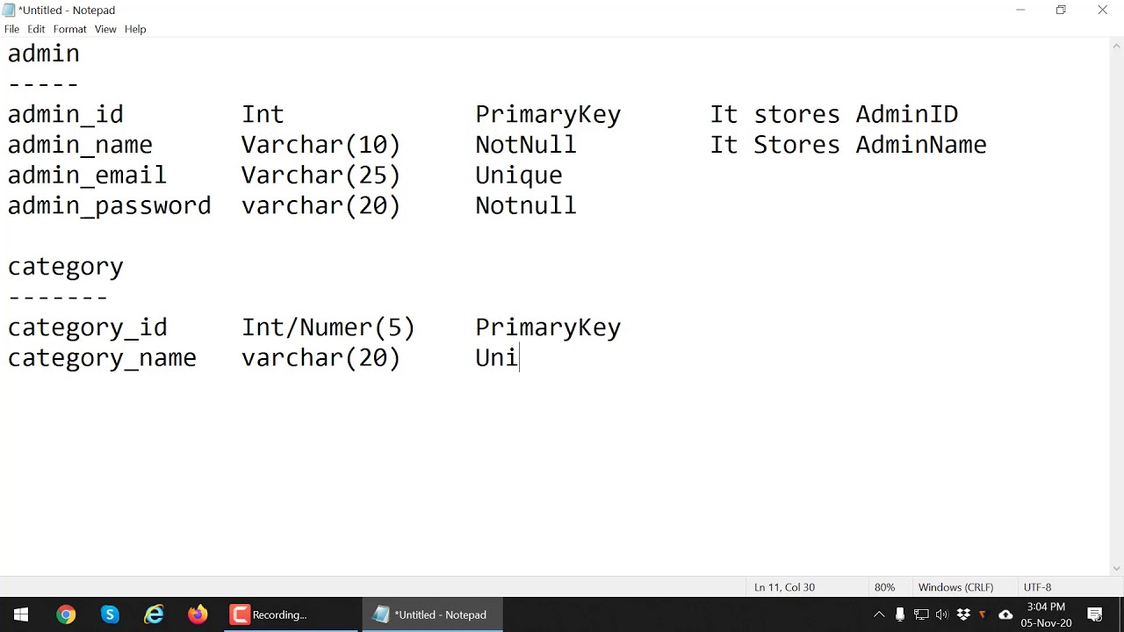The image size is (1124, 632).
Task: Click 'Int' on the admin_id line
Action: click(263, 114)
